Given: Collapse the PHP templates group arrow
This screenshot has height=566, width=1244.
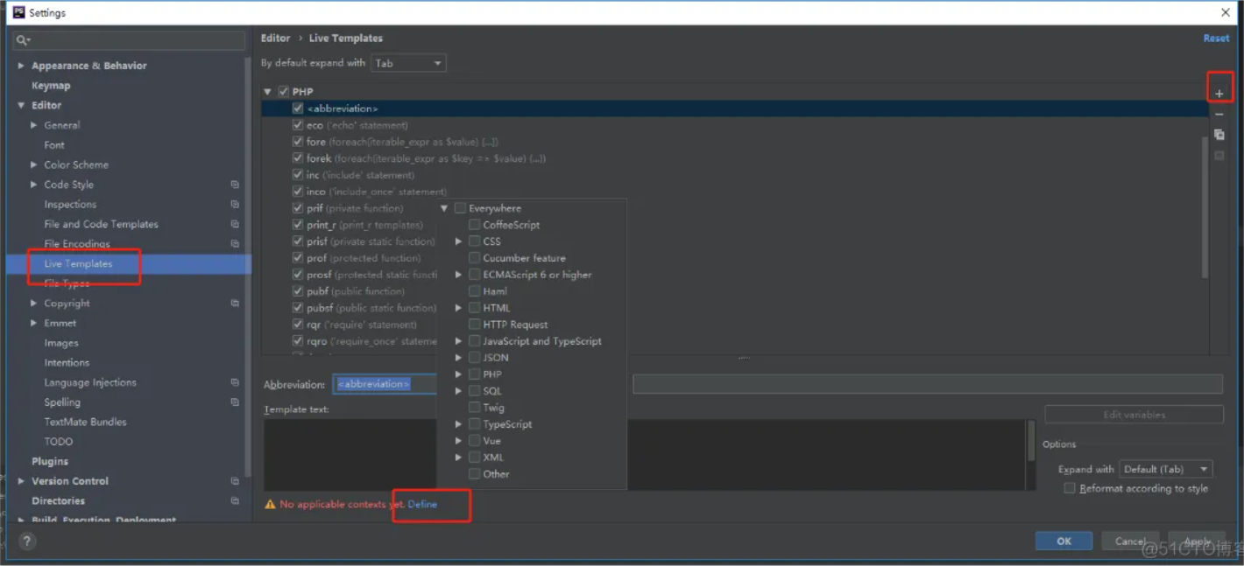Looking at the screenshot, I should (x=268, y=92).
